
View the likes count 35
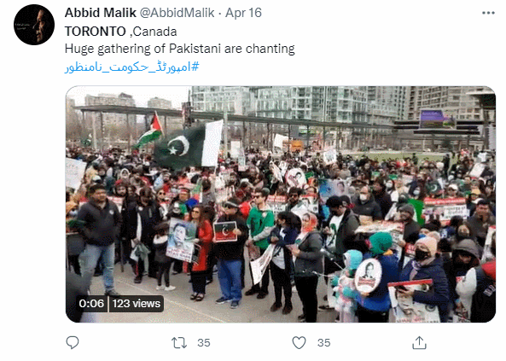click(x=323, y=343)
